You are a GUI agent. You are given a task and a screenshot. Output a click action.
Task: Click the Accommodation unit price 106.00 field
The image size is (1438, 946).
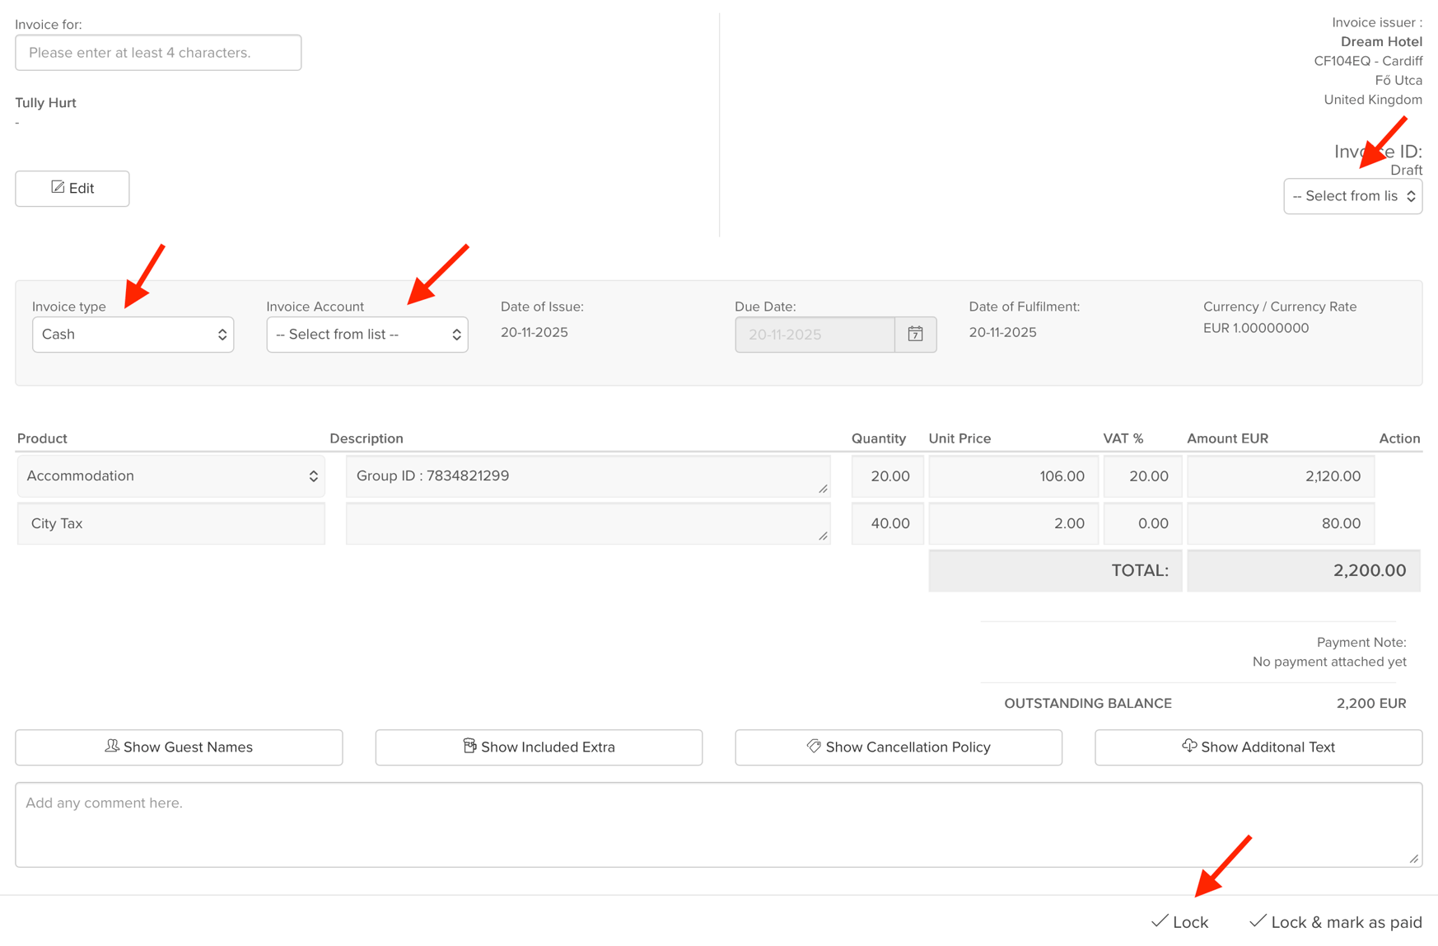(x=1014, y=476)
